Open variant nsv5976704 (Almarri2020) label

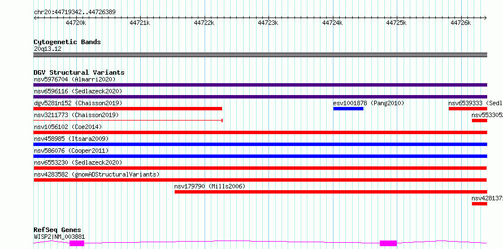pyautogui.click(x=75, y=79)
